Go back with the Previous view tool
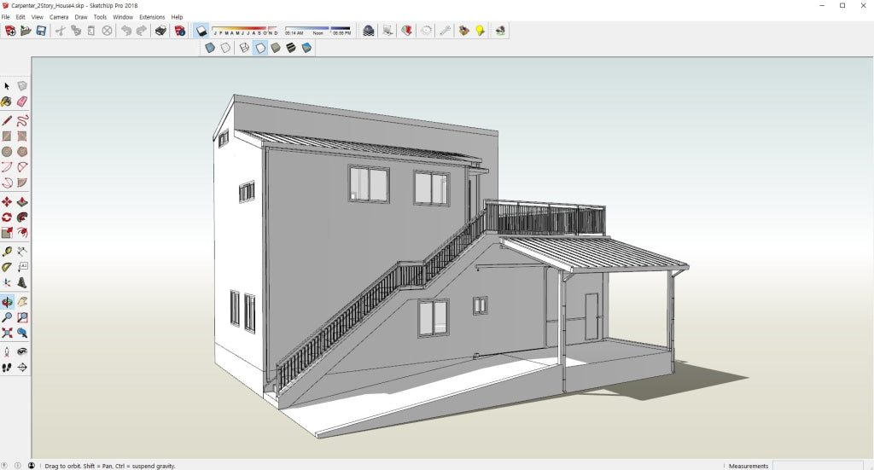Screen dimensions: 874x470 click(22, 333)
